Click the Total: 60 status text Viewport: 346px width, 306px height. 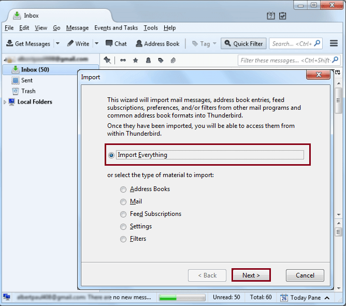[261, 297]
